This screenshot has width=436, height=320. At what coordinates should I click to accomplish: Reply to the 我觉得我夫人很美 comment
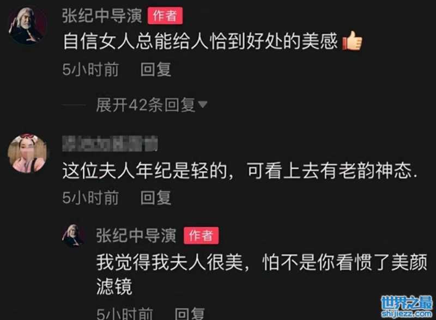click(190, 313)
